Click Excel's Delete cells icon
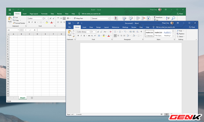This screenshot has width=204, height=122. tap(143, 18)
